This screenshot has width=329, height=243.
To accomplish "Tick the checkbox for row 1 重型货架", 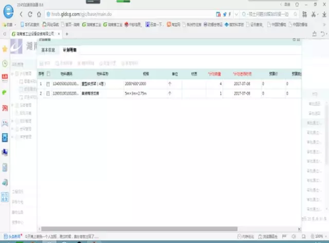I will pos(48,83).
